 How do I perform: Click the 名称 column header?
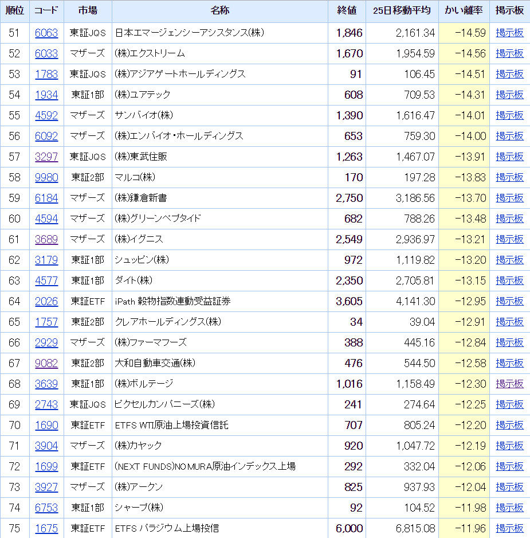coord(220,11)
